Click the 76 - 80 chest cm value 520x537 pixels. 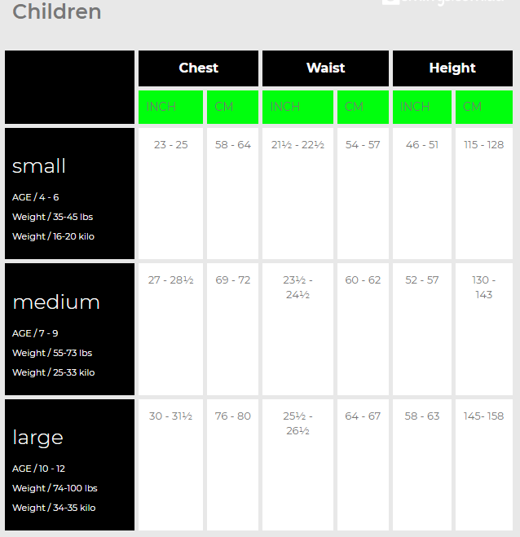click(x=232, y=416)
